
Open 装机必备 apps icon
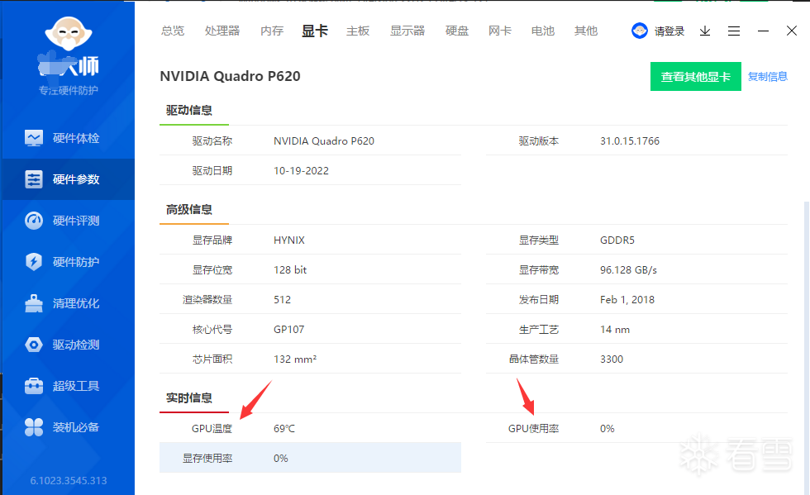coord(34,427)
